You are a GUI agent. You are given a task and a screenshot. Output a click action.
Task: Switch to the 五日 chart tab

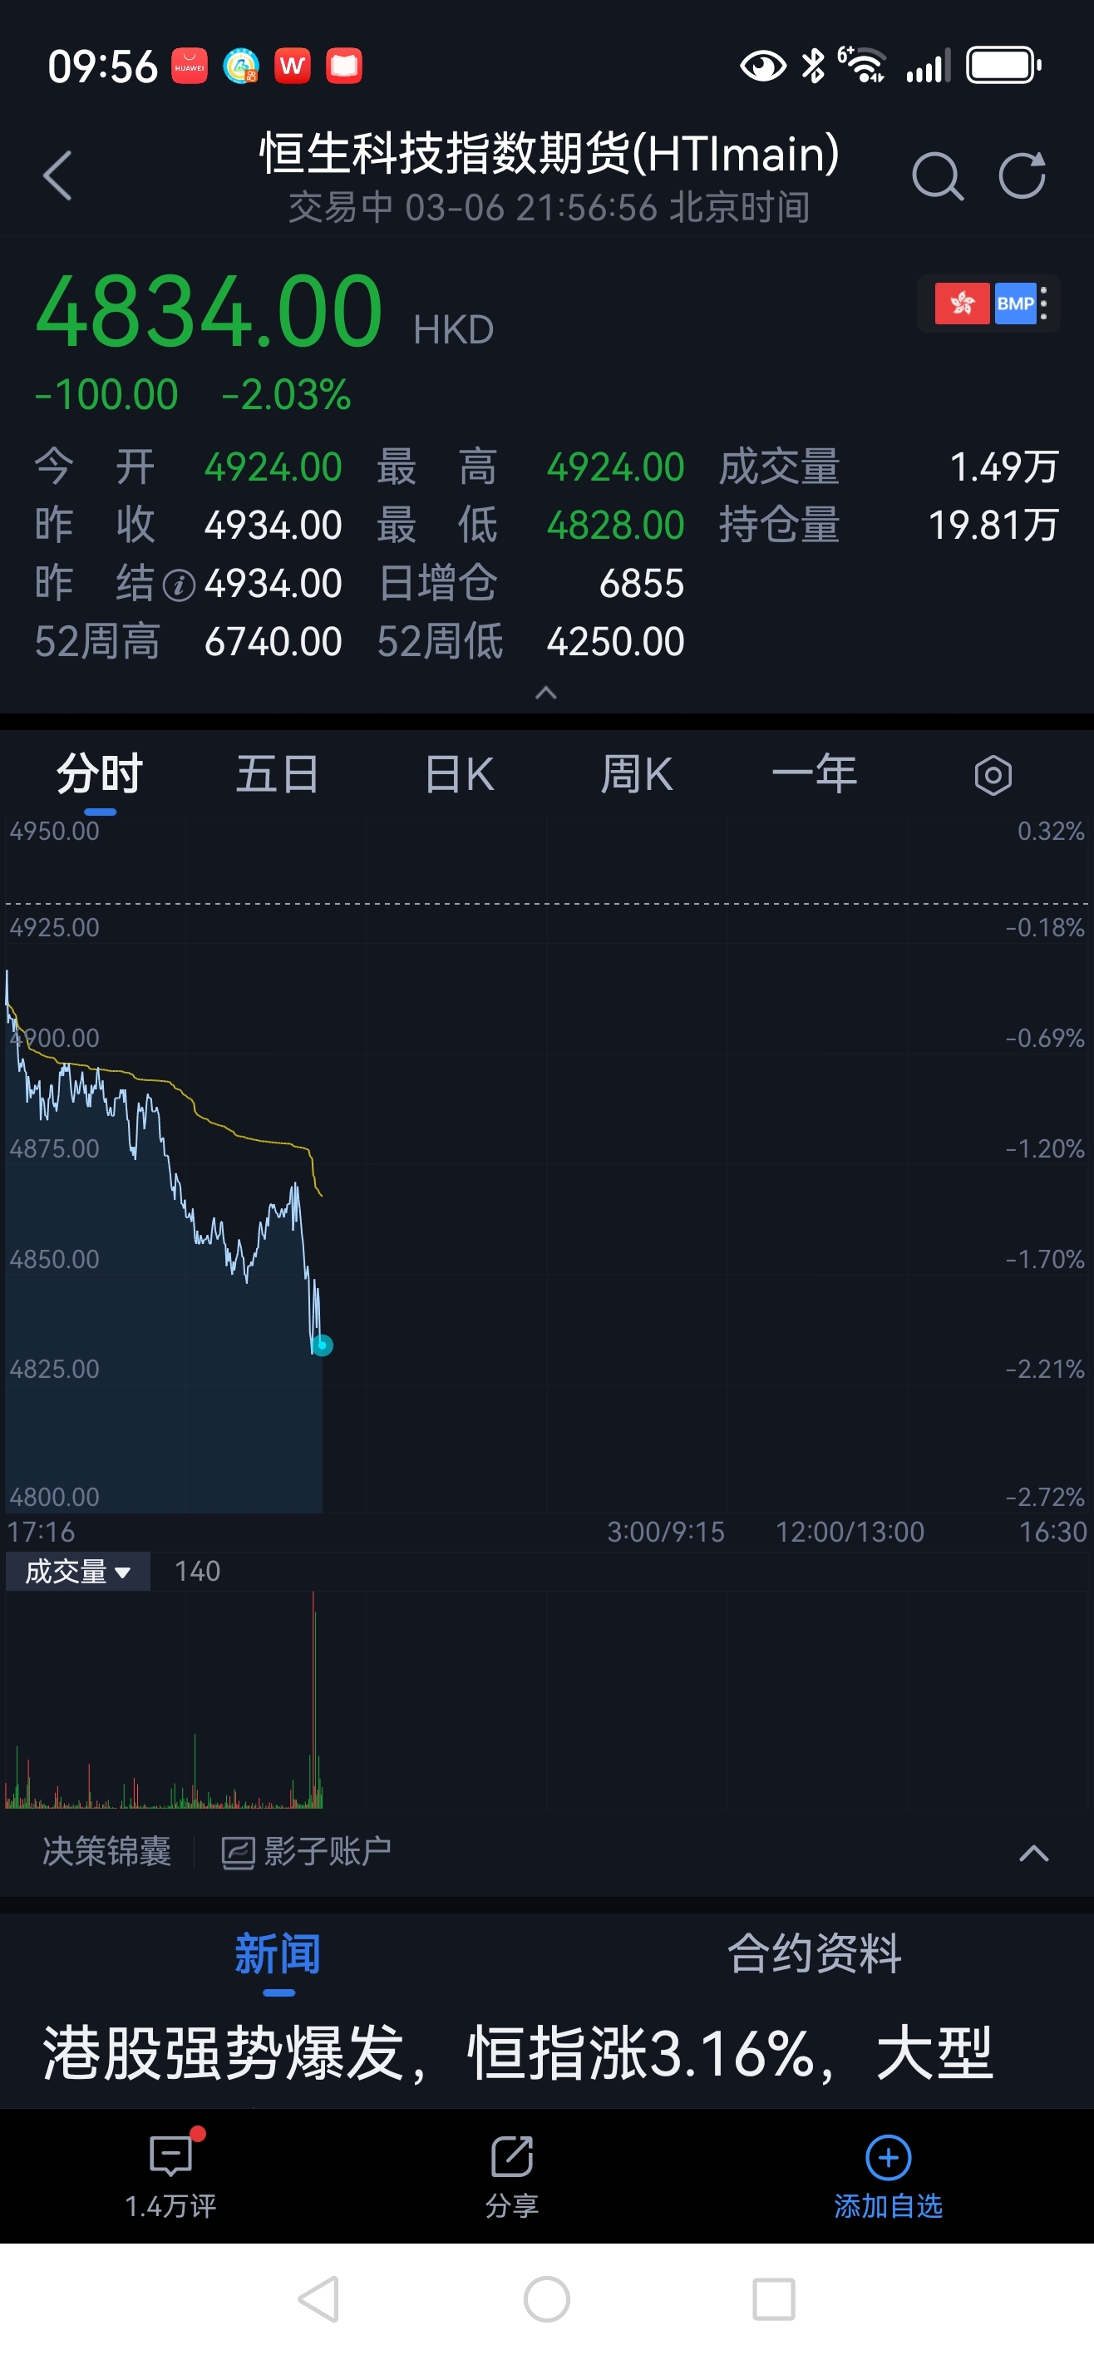[277, 775]
